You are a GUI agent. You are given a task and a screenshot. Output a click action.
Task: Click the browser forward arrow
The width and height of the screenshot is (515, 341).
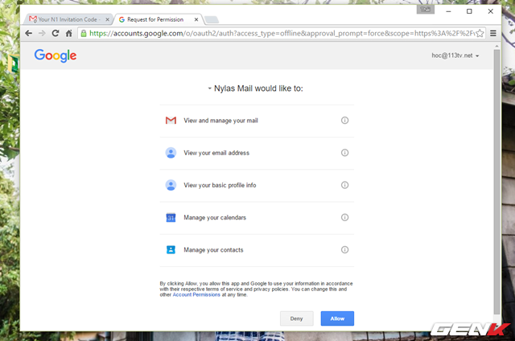pyautogui.click(x=42, y=33)
